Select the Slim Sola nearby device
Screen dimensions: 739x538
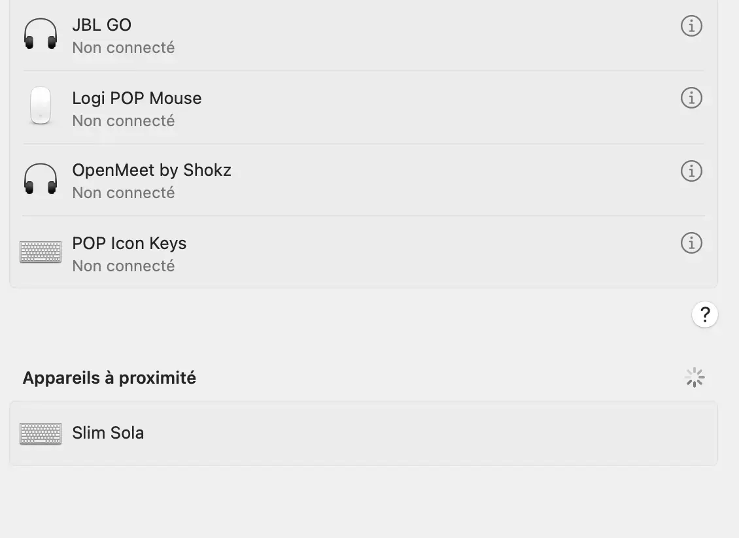point(108,433)
